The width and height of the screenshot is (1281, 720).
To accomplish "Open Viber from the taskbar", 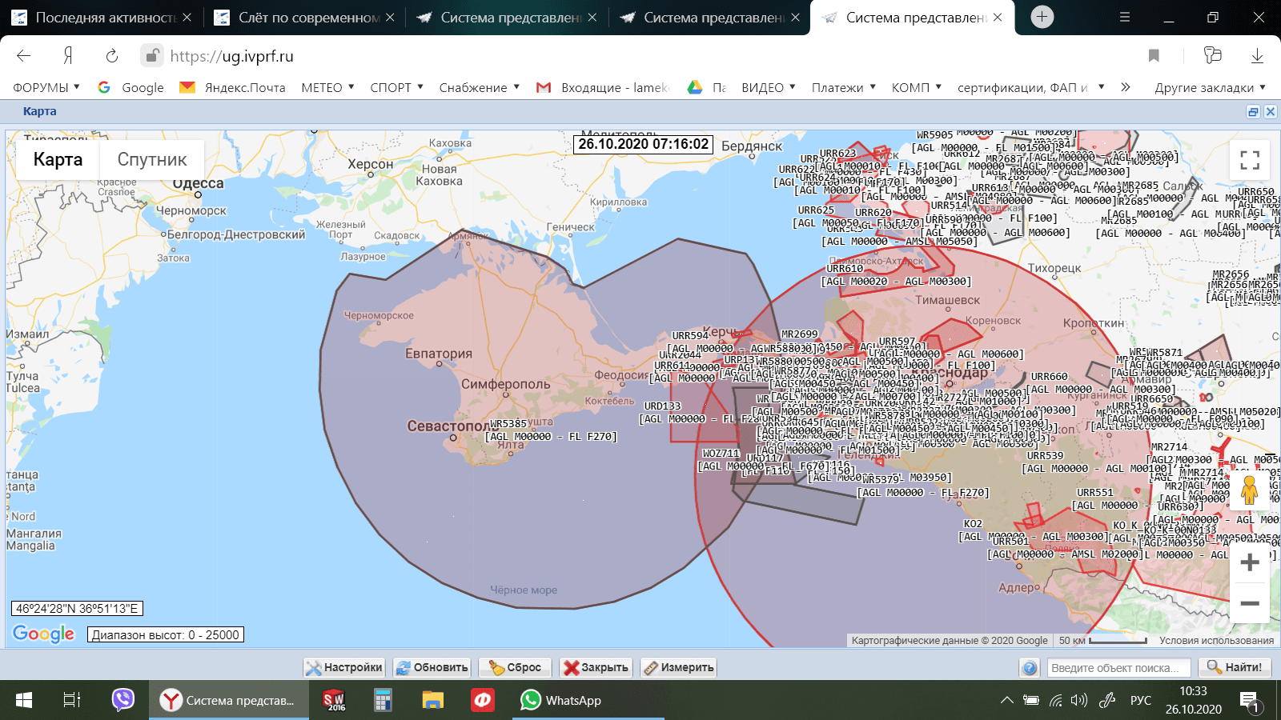I will tap(122, 700).
